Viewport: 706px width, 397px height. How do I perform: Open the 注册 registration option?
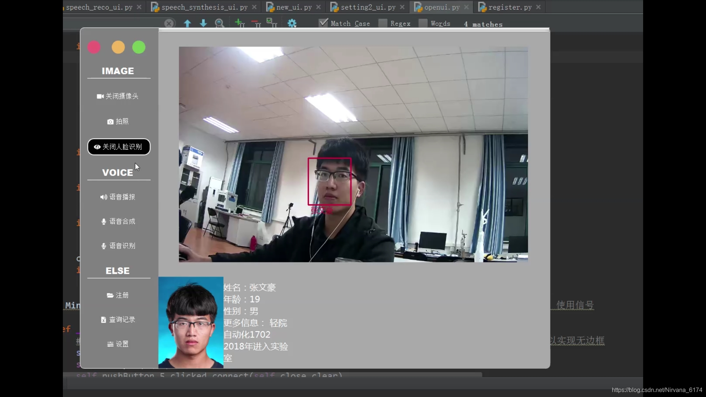[x=118, y=296]
